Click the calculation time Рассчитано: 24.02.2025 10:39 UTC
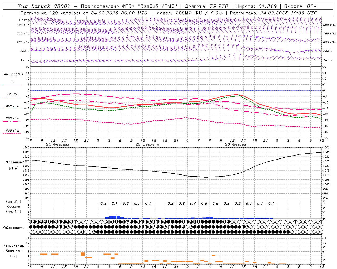 coord(273,13)
